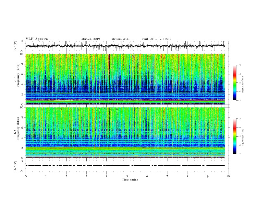Click the "VLF Spectra" title text

(37, 39)
